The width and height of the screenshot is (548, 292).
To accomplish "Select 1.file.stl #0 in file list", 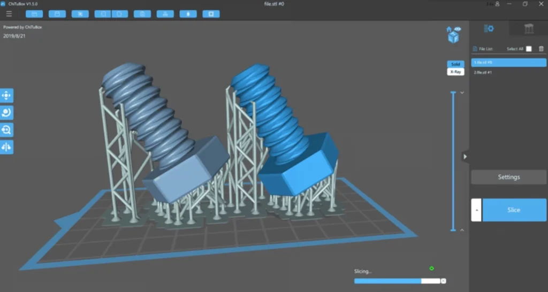I will [508, 63].
